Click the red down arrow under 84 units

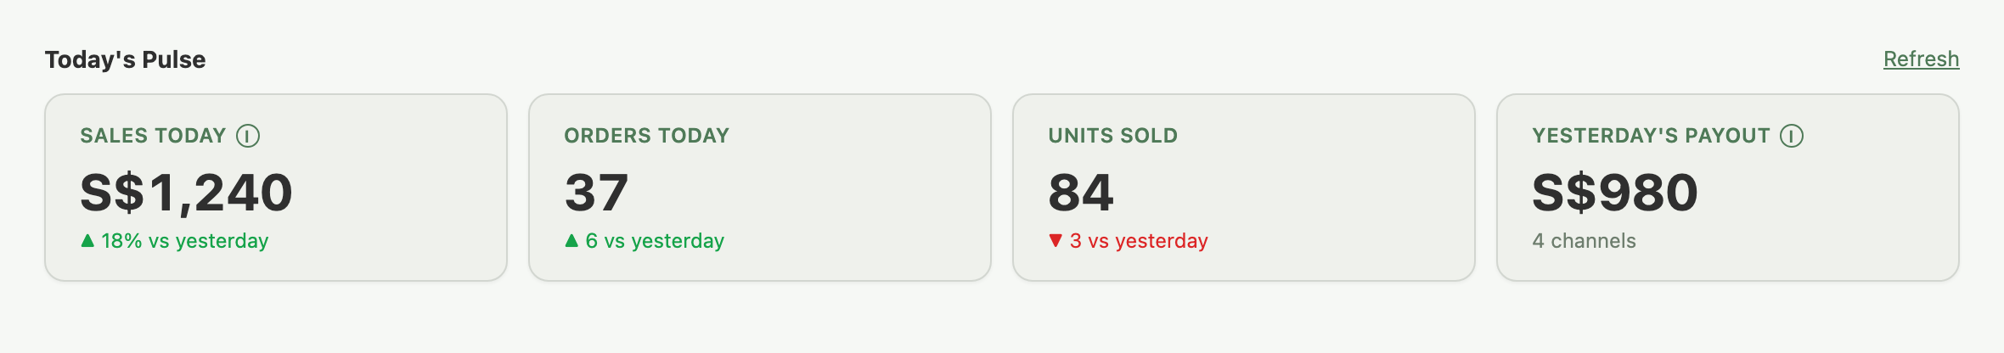click(1055, 241)
